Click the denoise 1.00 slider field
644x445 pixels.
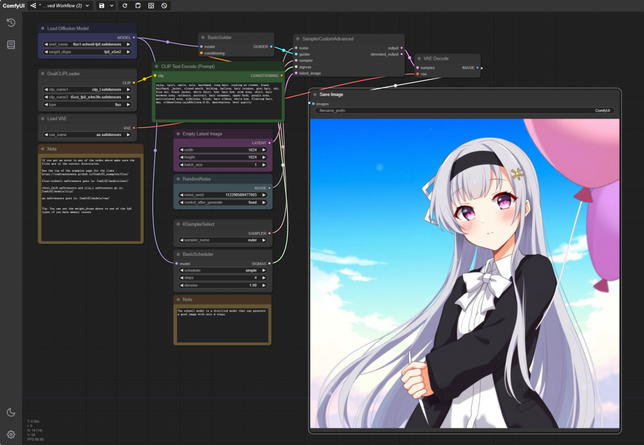coord(222,285)
